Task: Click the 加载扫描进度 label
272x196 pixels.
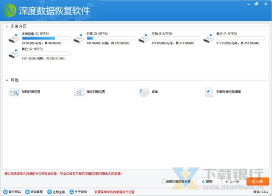Action: [x=31, y=92]
